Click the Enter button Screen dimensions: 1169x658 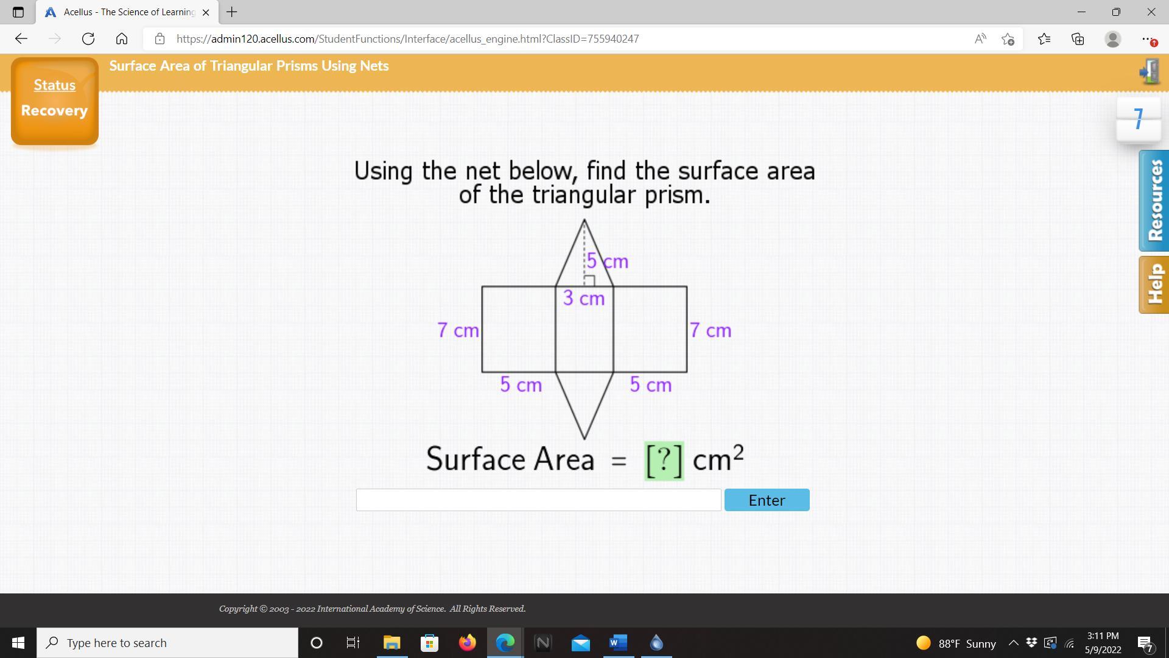click(x=767, y=500)
